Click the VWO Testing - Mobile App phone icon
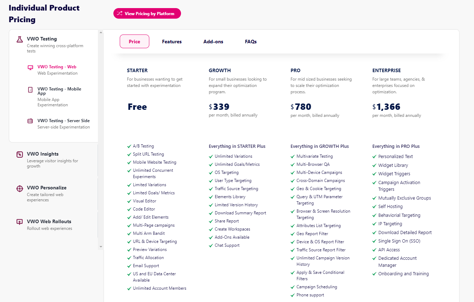 30,90
